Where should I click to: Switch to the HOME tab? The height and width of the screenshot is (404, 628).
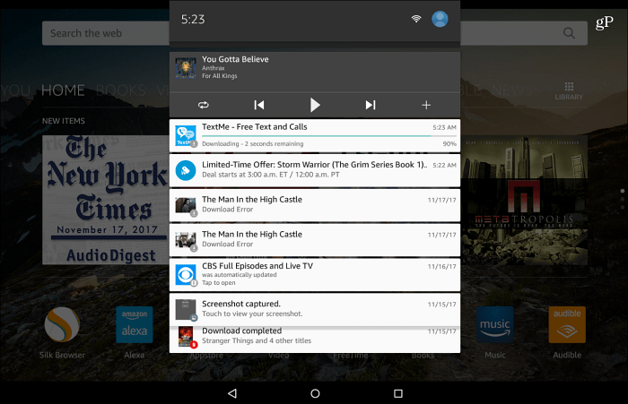pos(63,90)
